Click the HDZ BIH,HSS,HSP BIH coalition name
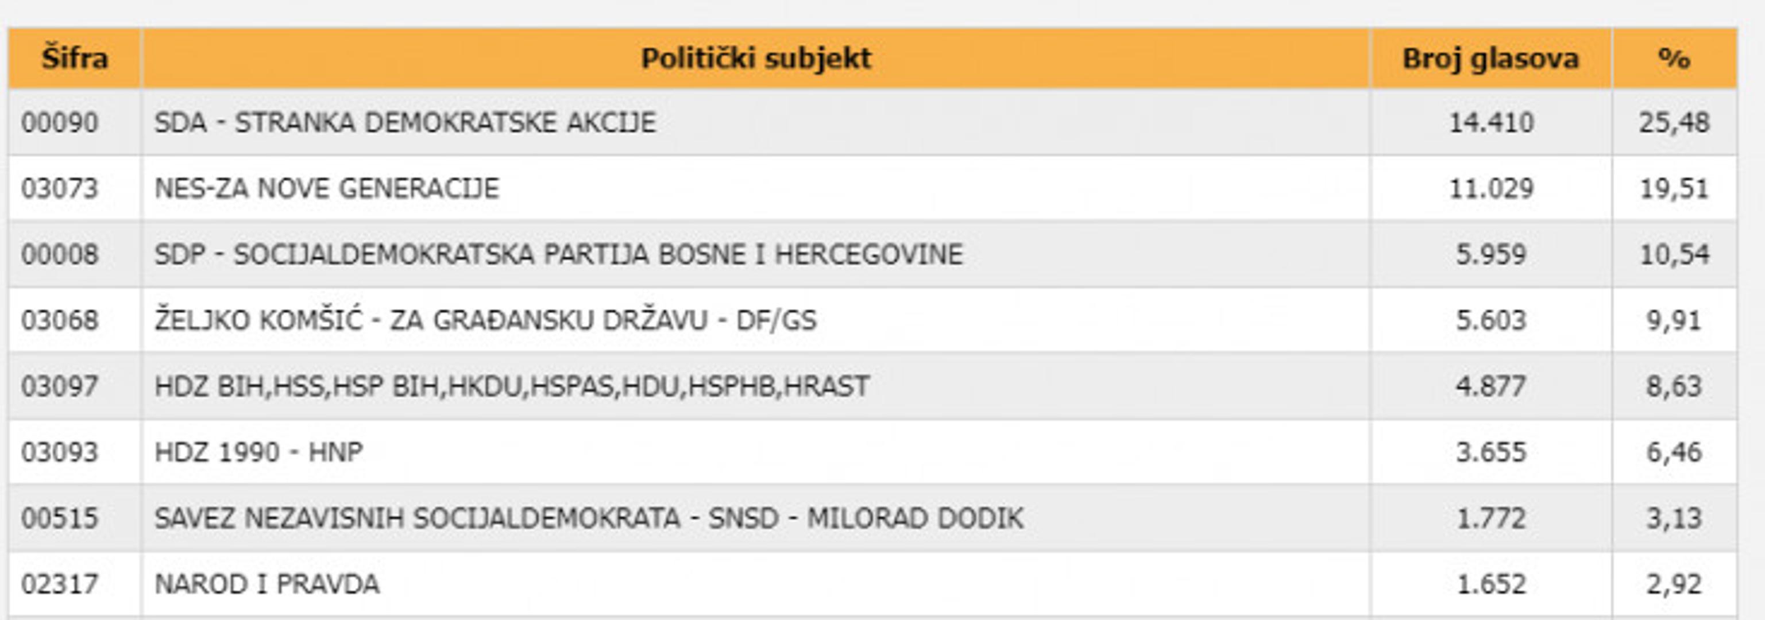Viewport: 1765px width, 620px height. 512,386
